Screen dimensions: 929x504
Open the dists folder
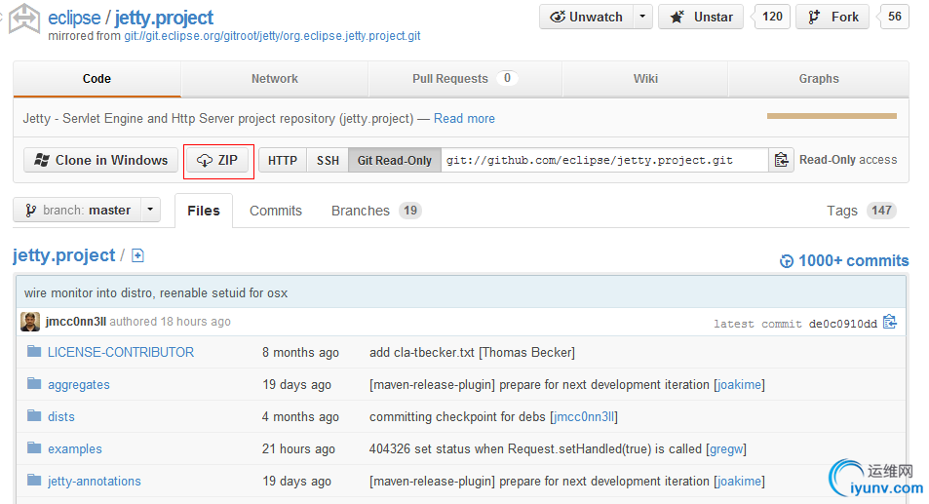(61, 417)
